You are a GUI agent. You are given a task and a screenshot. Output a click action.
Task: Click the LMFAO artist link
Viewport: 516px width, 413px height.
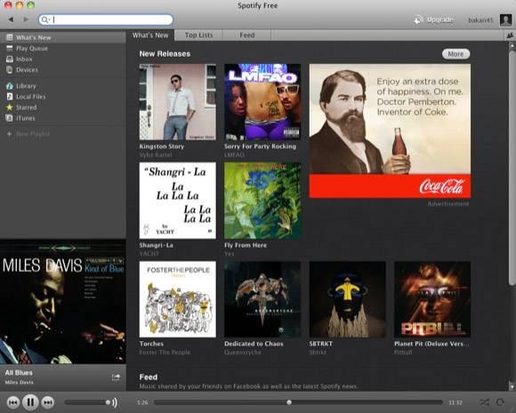234,155
